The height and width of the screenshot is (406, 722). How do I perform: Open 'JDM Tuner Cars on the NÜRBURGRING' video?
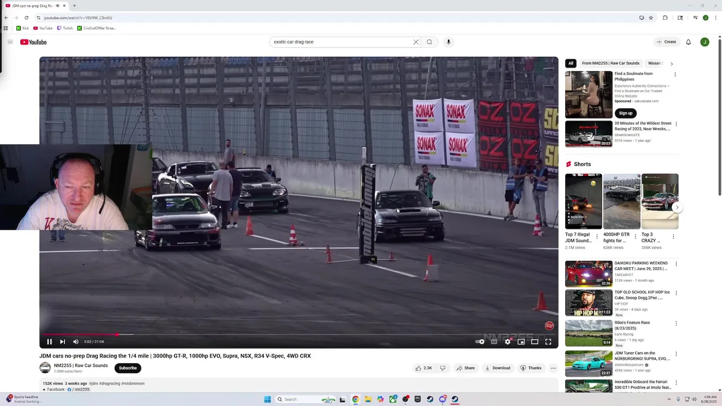coord(589,364)
